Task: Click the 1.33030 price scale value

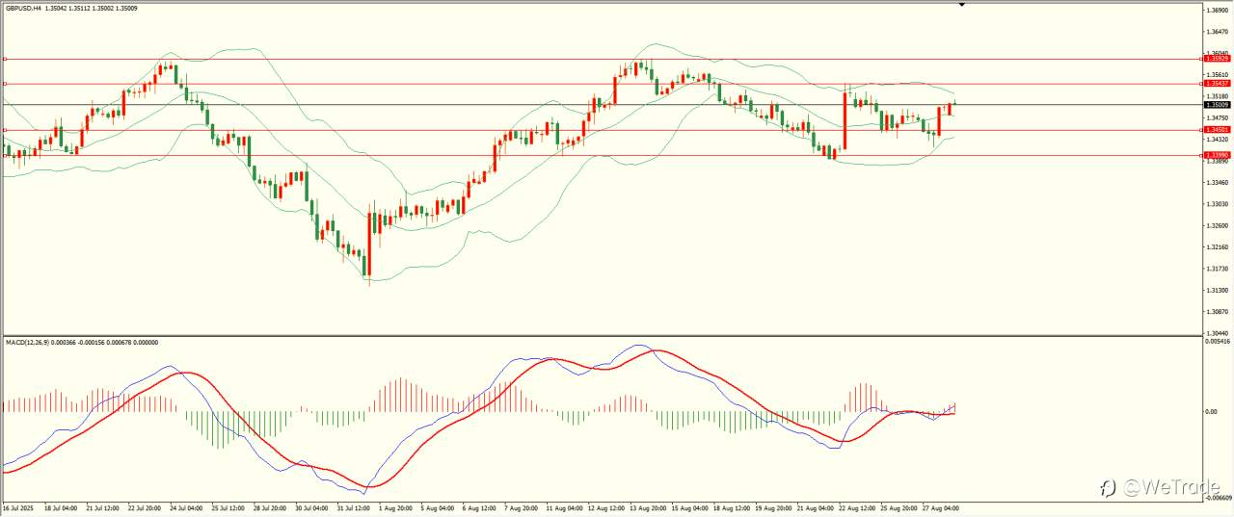Action: [1217, 204]
